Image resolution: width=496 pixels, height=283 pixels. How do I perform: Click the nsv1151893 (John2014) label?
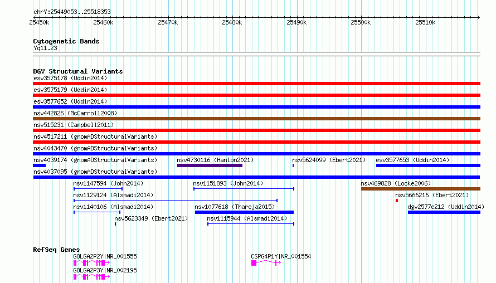[228, 183]
